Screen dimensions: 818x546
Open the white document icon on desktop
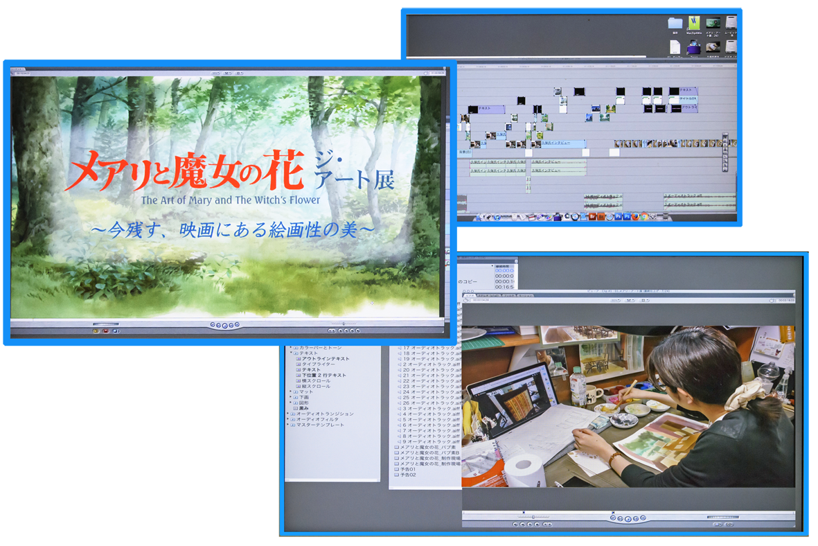coord(675,48)
